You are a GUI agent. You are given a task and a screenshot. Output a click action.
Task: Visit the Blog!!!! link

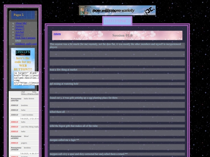pyautogui.click(x=19, y=35)
